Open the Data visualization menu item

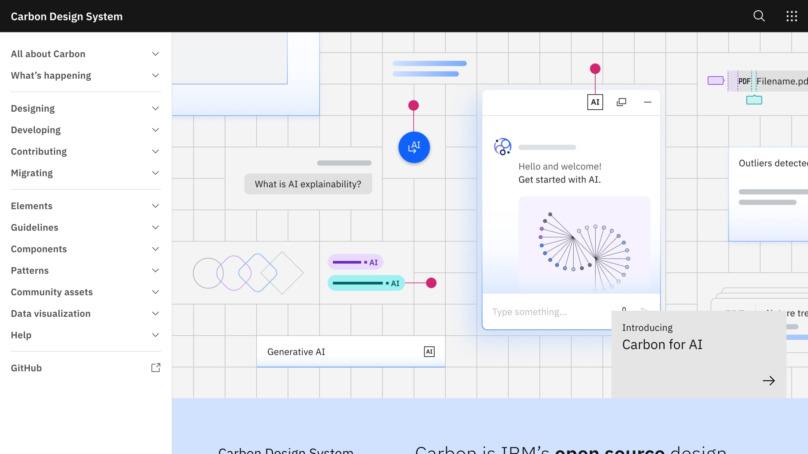tap(86, 313)
